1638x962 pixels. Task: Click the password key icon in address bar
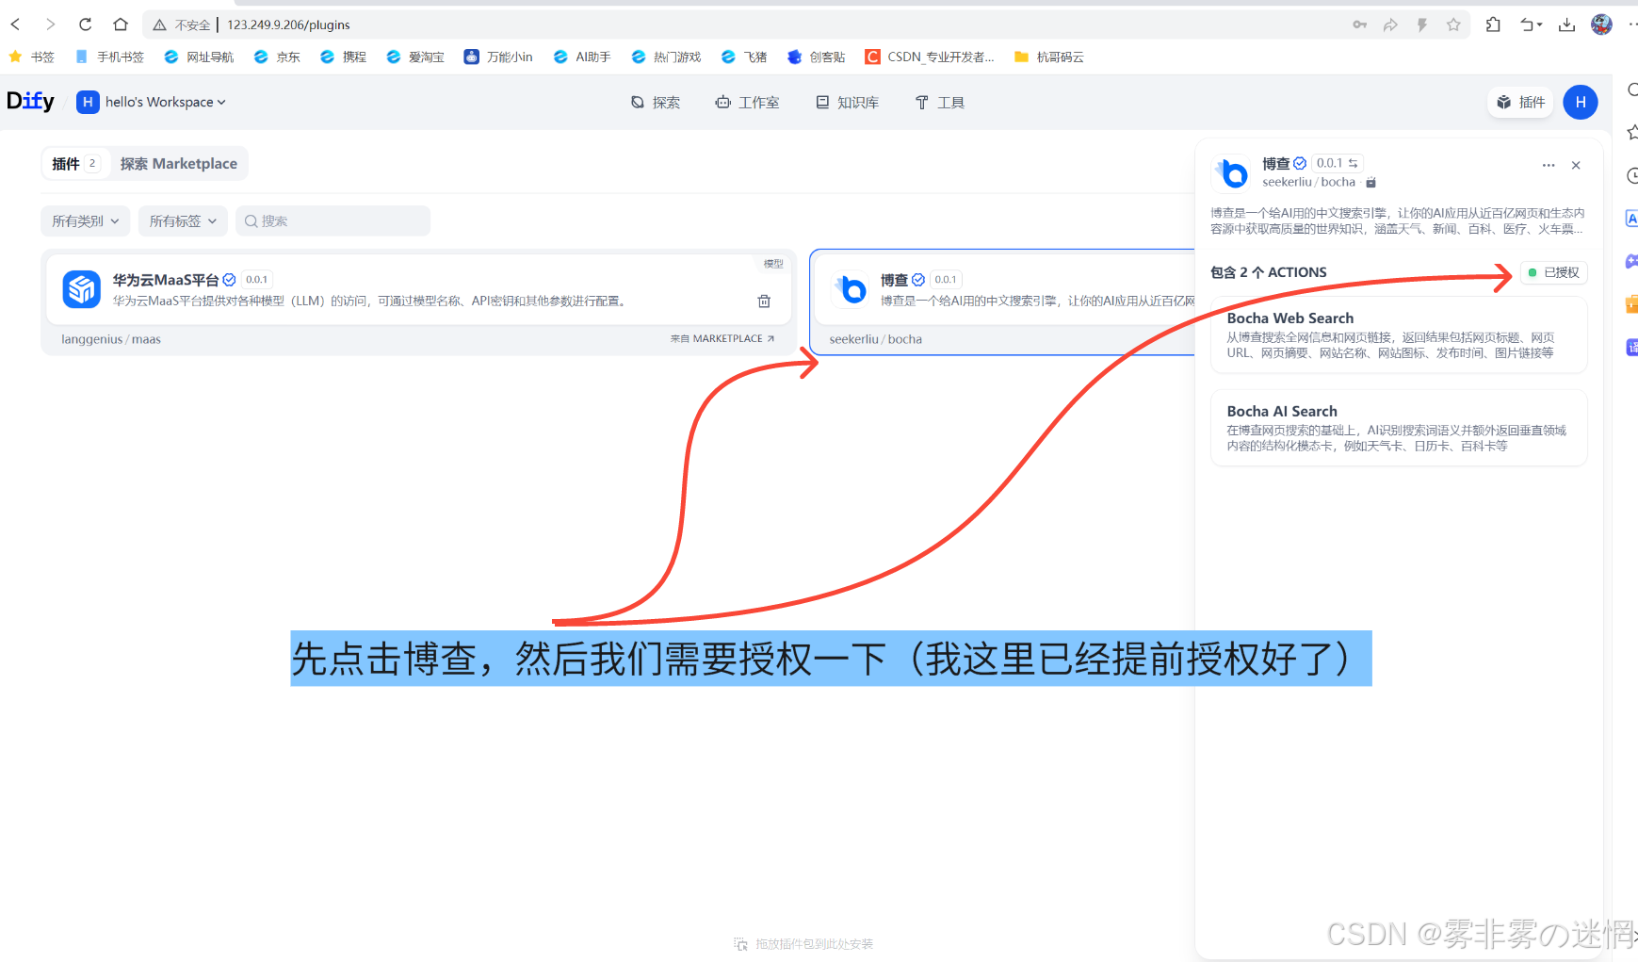tap(1359, 24)
